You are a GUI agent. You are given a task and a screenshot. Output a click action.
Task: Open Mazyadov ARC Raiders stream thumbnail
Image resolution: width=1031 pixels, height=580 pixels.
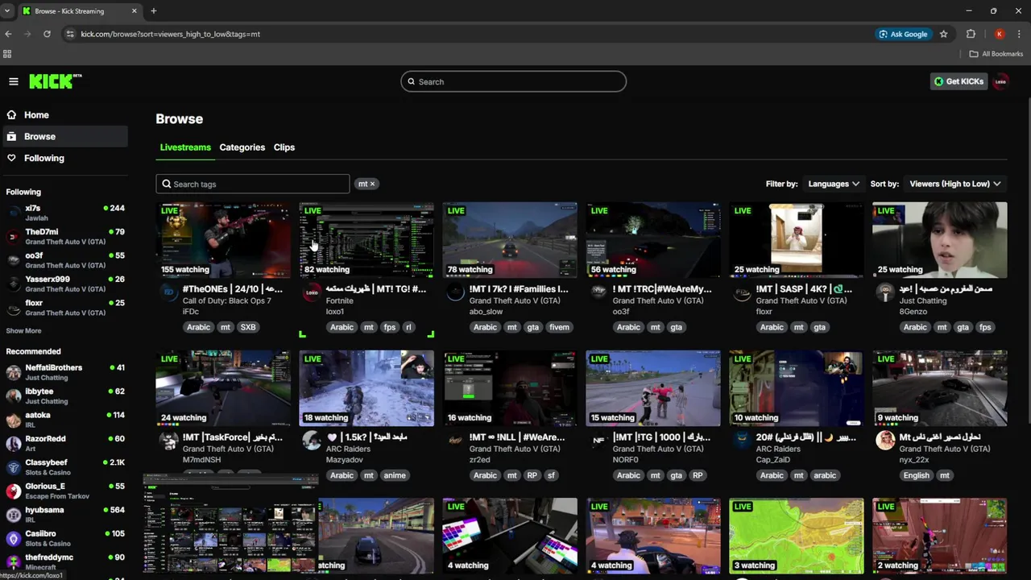click(x=366, y=388)
